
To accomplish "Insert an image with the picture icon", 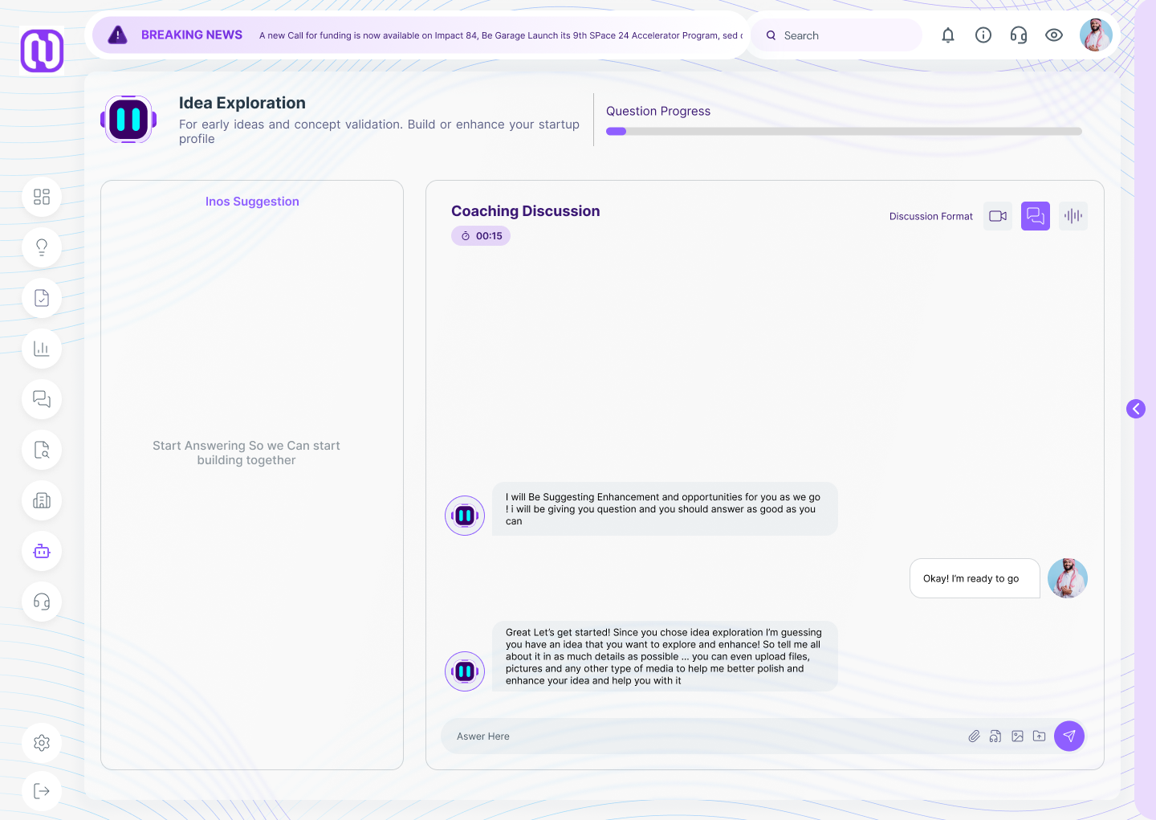I will tap(1017, 736).
